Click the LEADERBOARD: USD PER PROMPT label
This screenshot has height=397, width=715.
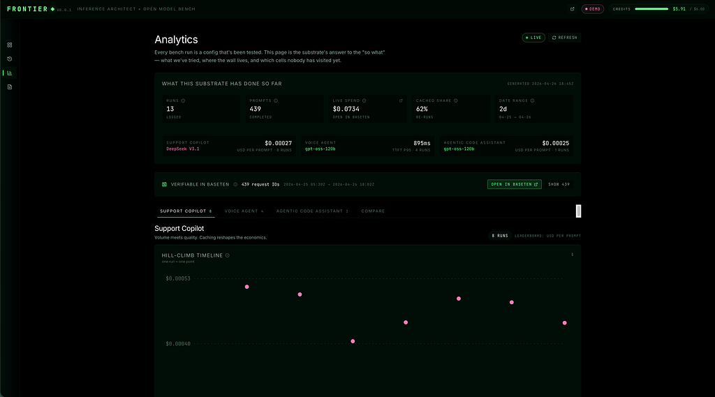(x=547, y=236)
